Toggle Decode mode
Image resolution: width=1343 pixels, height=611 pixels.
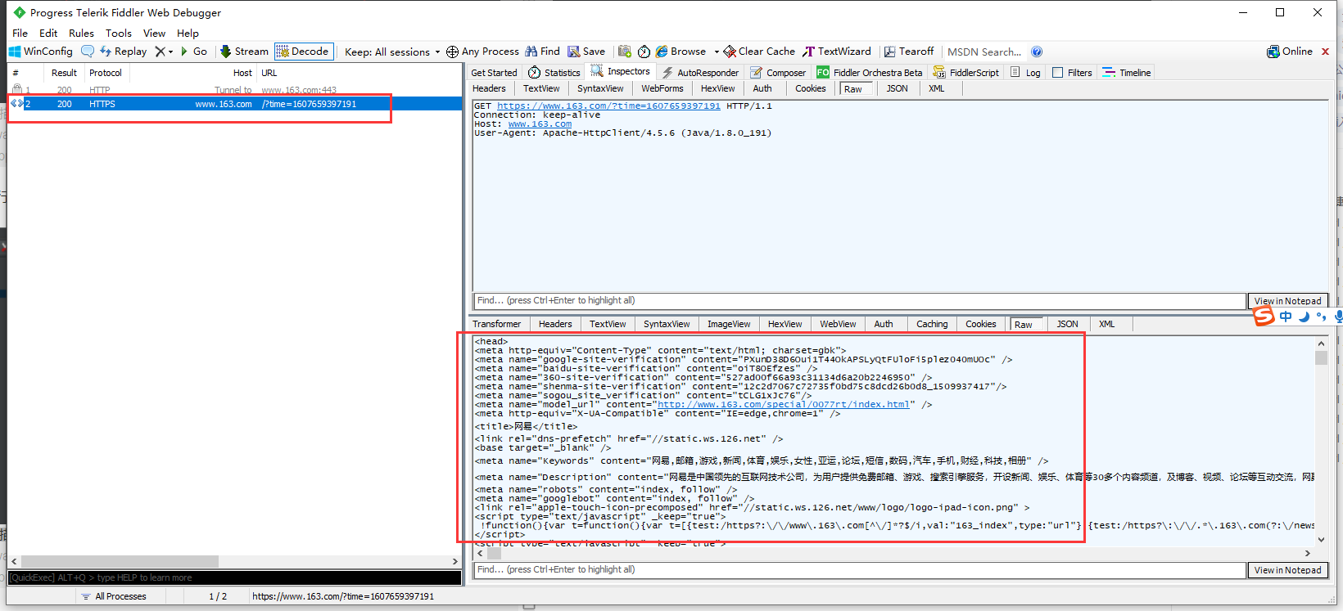[x=304, y=52]
